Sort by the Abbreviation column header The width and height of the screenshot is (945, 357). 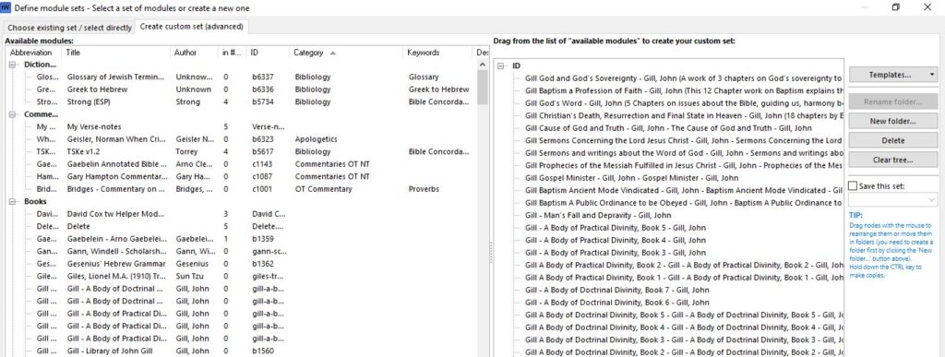click(x=33, y=53)
